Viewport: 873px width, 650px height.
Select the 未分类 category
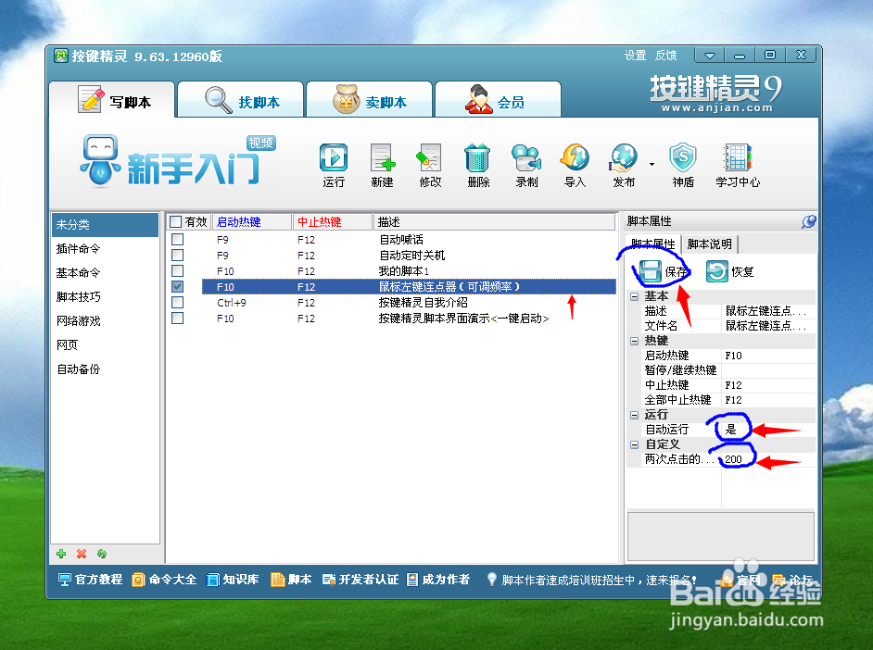pyautogui.click(x=106, y=225)
